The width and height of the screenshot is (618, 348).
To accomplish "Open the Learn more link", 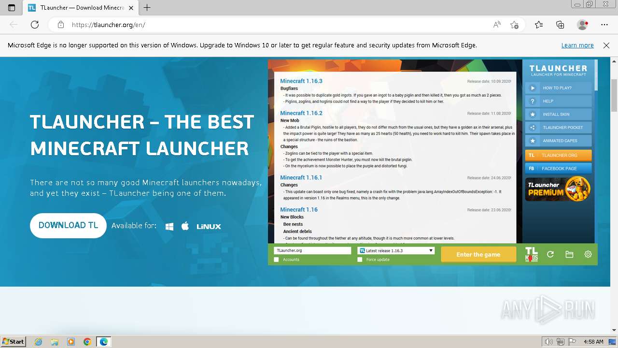I will pyautogui.click(x=577, y=45).
